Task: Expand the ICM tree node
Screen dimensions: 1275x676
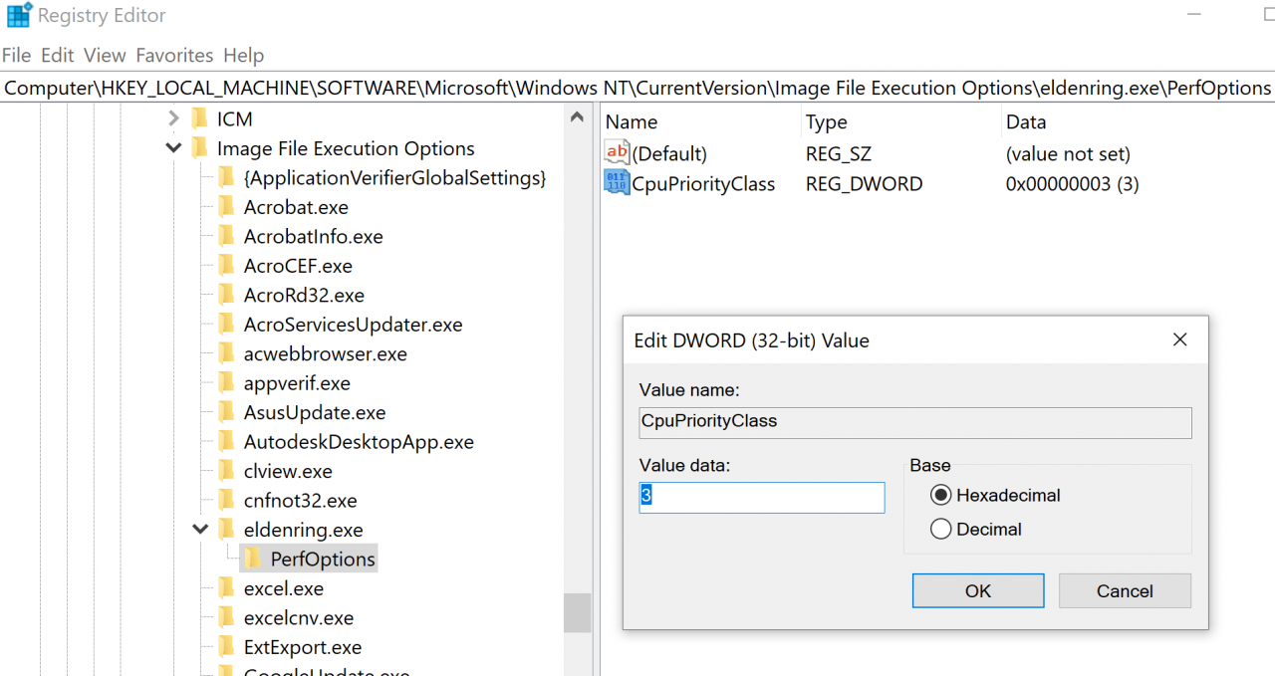Action: (x=173, y=118)
